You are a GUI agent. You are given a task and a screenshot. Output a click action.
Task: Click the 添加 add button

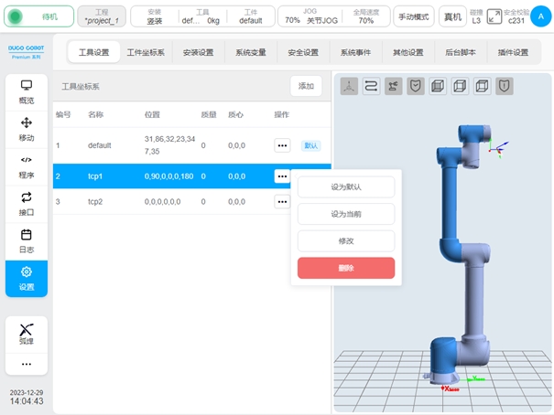(306, 86)
